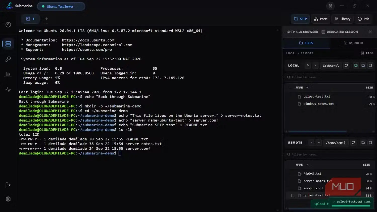The image size is (377, 212).
Task: Open the Ports panel
Action: pyautogui.click(x=321, y=19)
